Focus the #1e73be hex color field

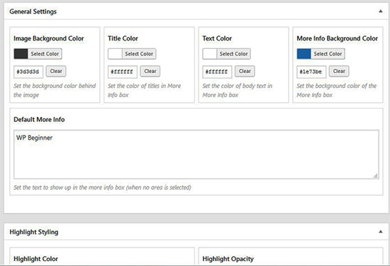coord(311,72)
